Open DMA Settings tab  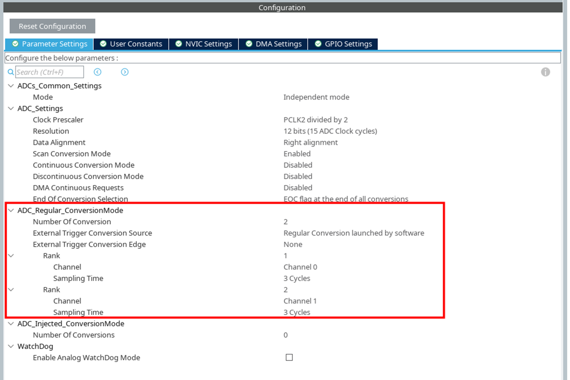click(273, 44)
